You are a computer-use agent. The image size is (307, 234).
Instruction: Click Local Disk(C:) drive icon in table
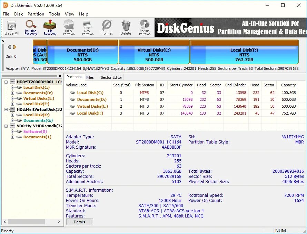(72, 93)
